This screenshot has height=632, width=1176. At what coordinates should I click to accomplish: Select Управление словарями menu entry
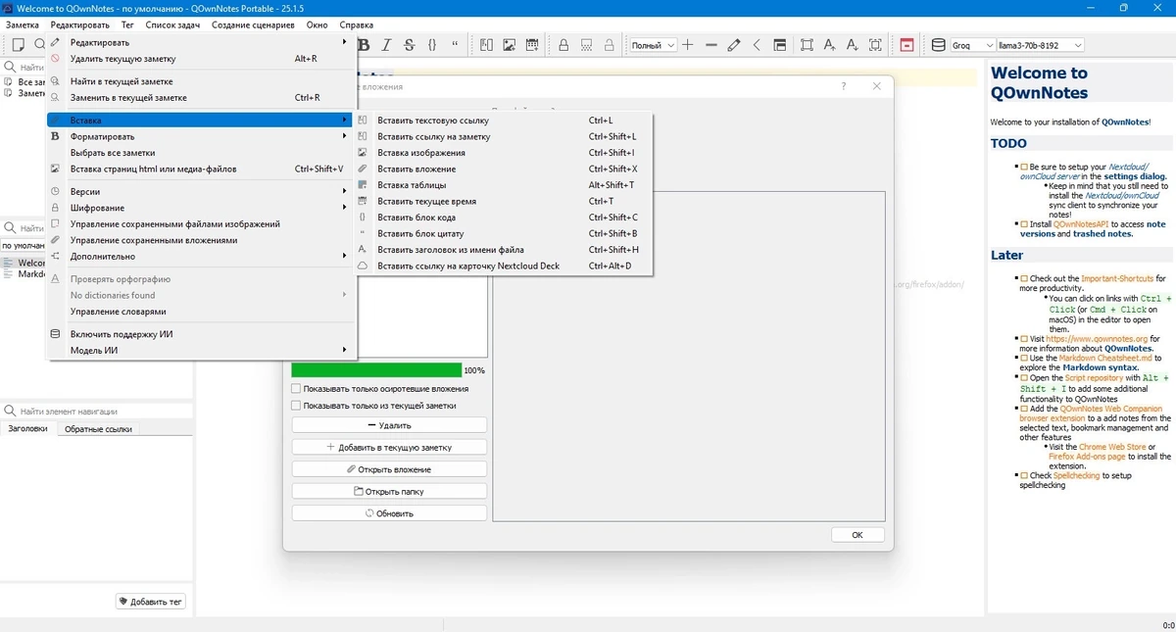point(201,312)
